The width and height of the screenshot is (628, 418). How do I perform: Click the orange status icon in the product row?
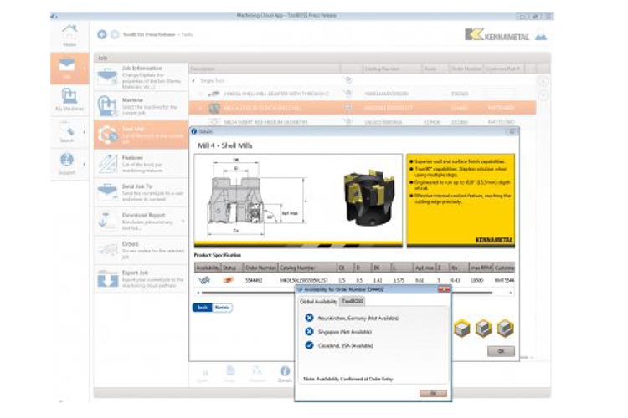click(x=229, y=280)
